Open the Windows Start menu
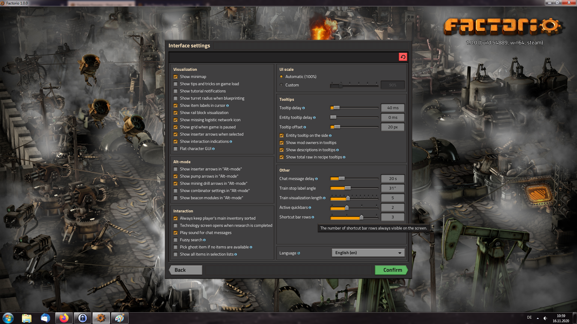Viewport: 577px width, 324px height. pos(8,318)
